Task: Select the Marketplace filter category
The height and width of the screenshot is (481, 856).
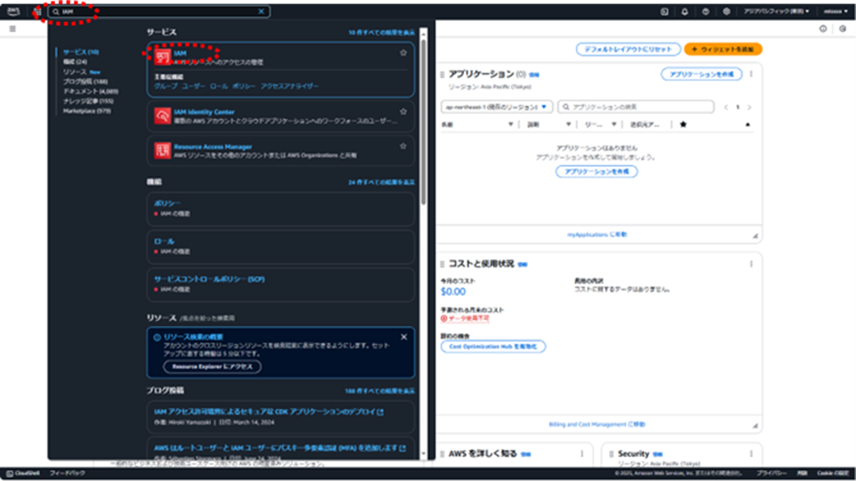Action: tap(87, 111)
